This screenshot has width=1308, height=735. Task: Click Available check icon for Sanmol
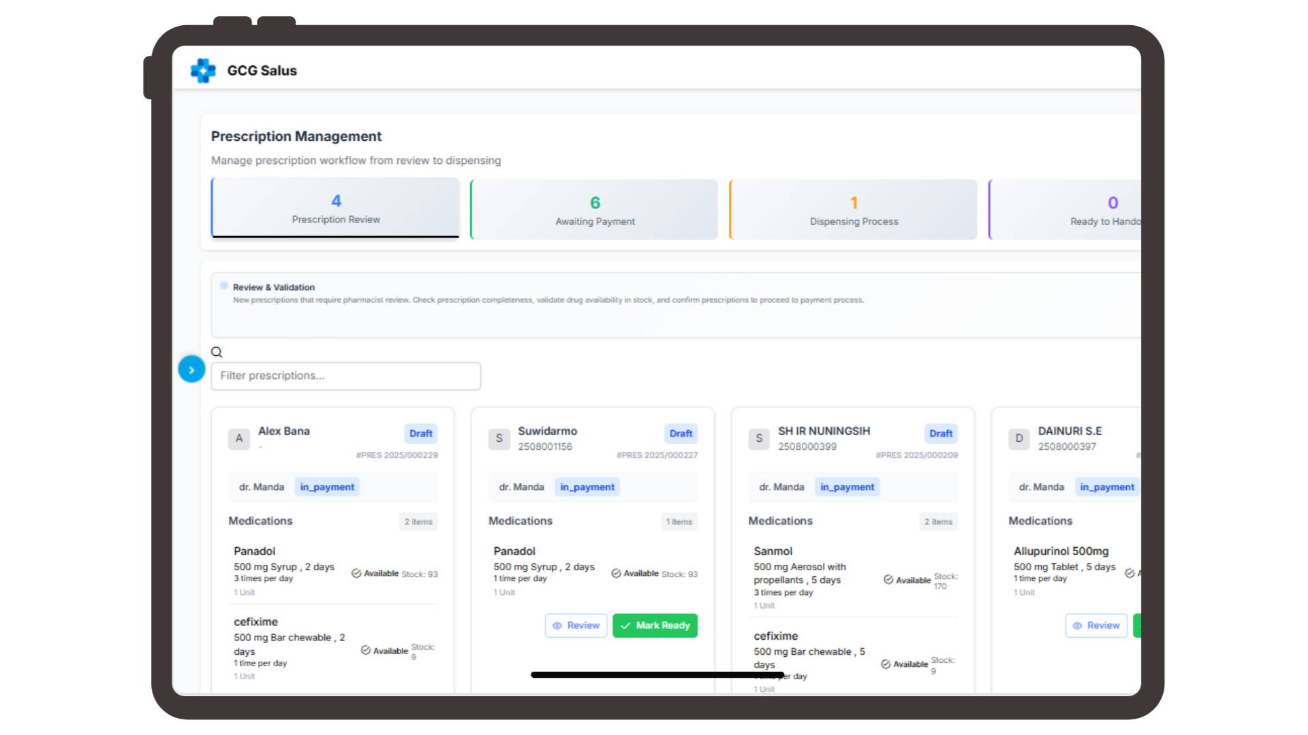[888, 580]
